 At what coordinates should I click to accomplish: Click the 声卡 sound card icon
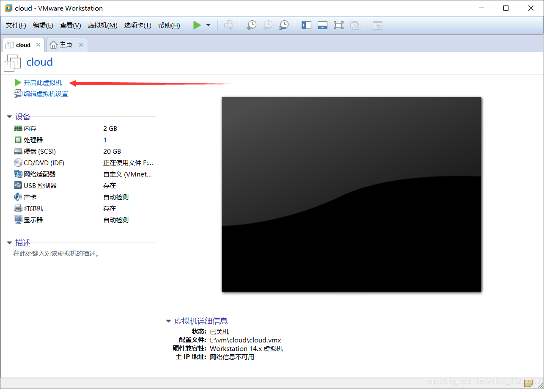tap(18, 197)
